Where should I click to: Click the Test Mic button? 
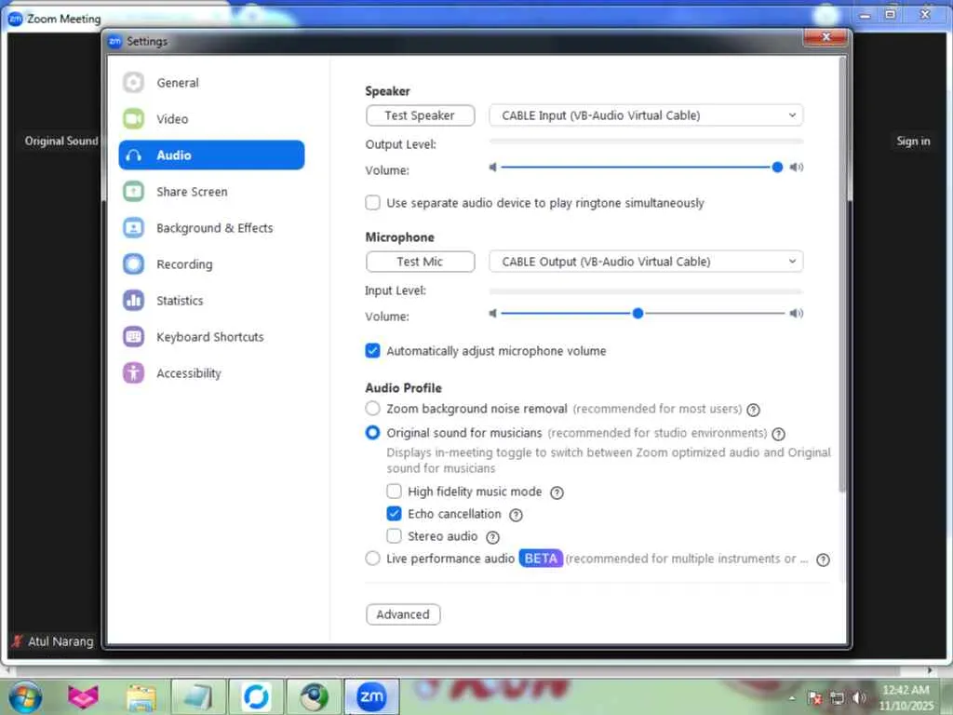(420, 262)
